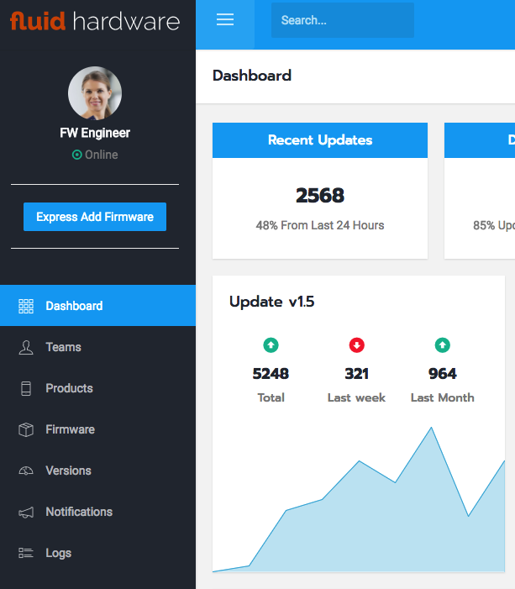This screenshot has width=515, height=589.
Task: Click the green Last Month up-arrow icon
Action: click(x=442, y=345)
